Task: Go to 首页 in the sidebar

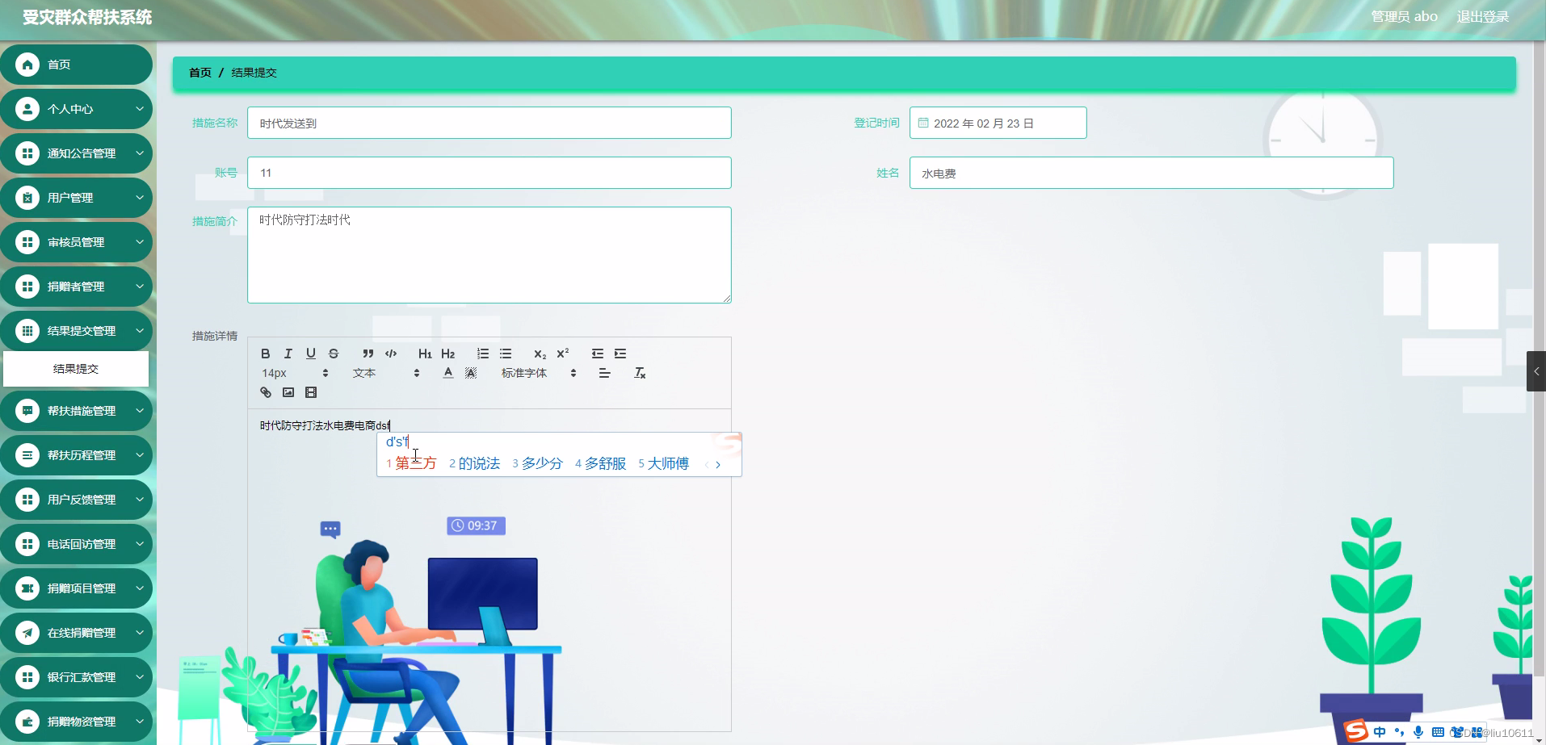Action: point(76,65)
